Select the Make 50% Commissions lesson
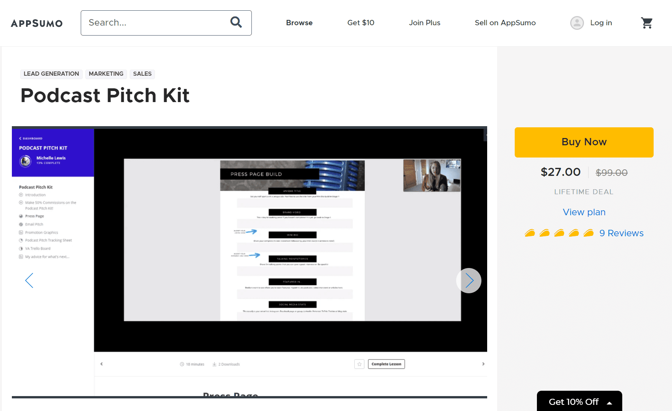The image size is (672, 411). (48, 205)
